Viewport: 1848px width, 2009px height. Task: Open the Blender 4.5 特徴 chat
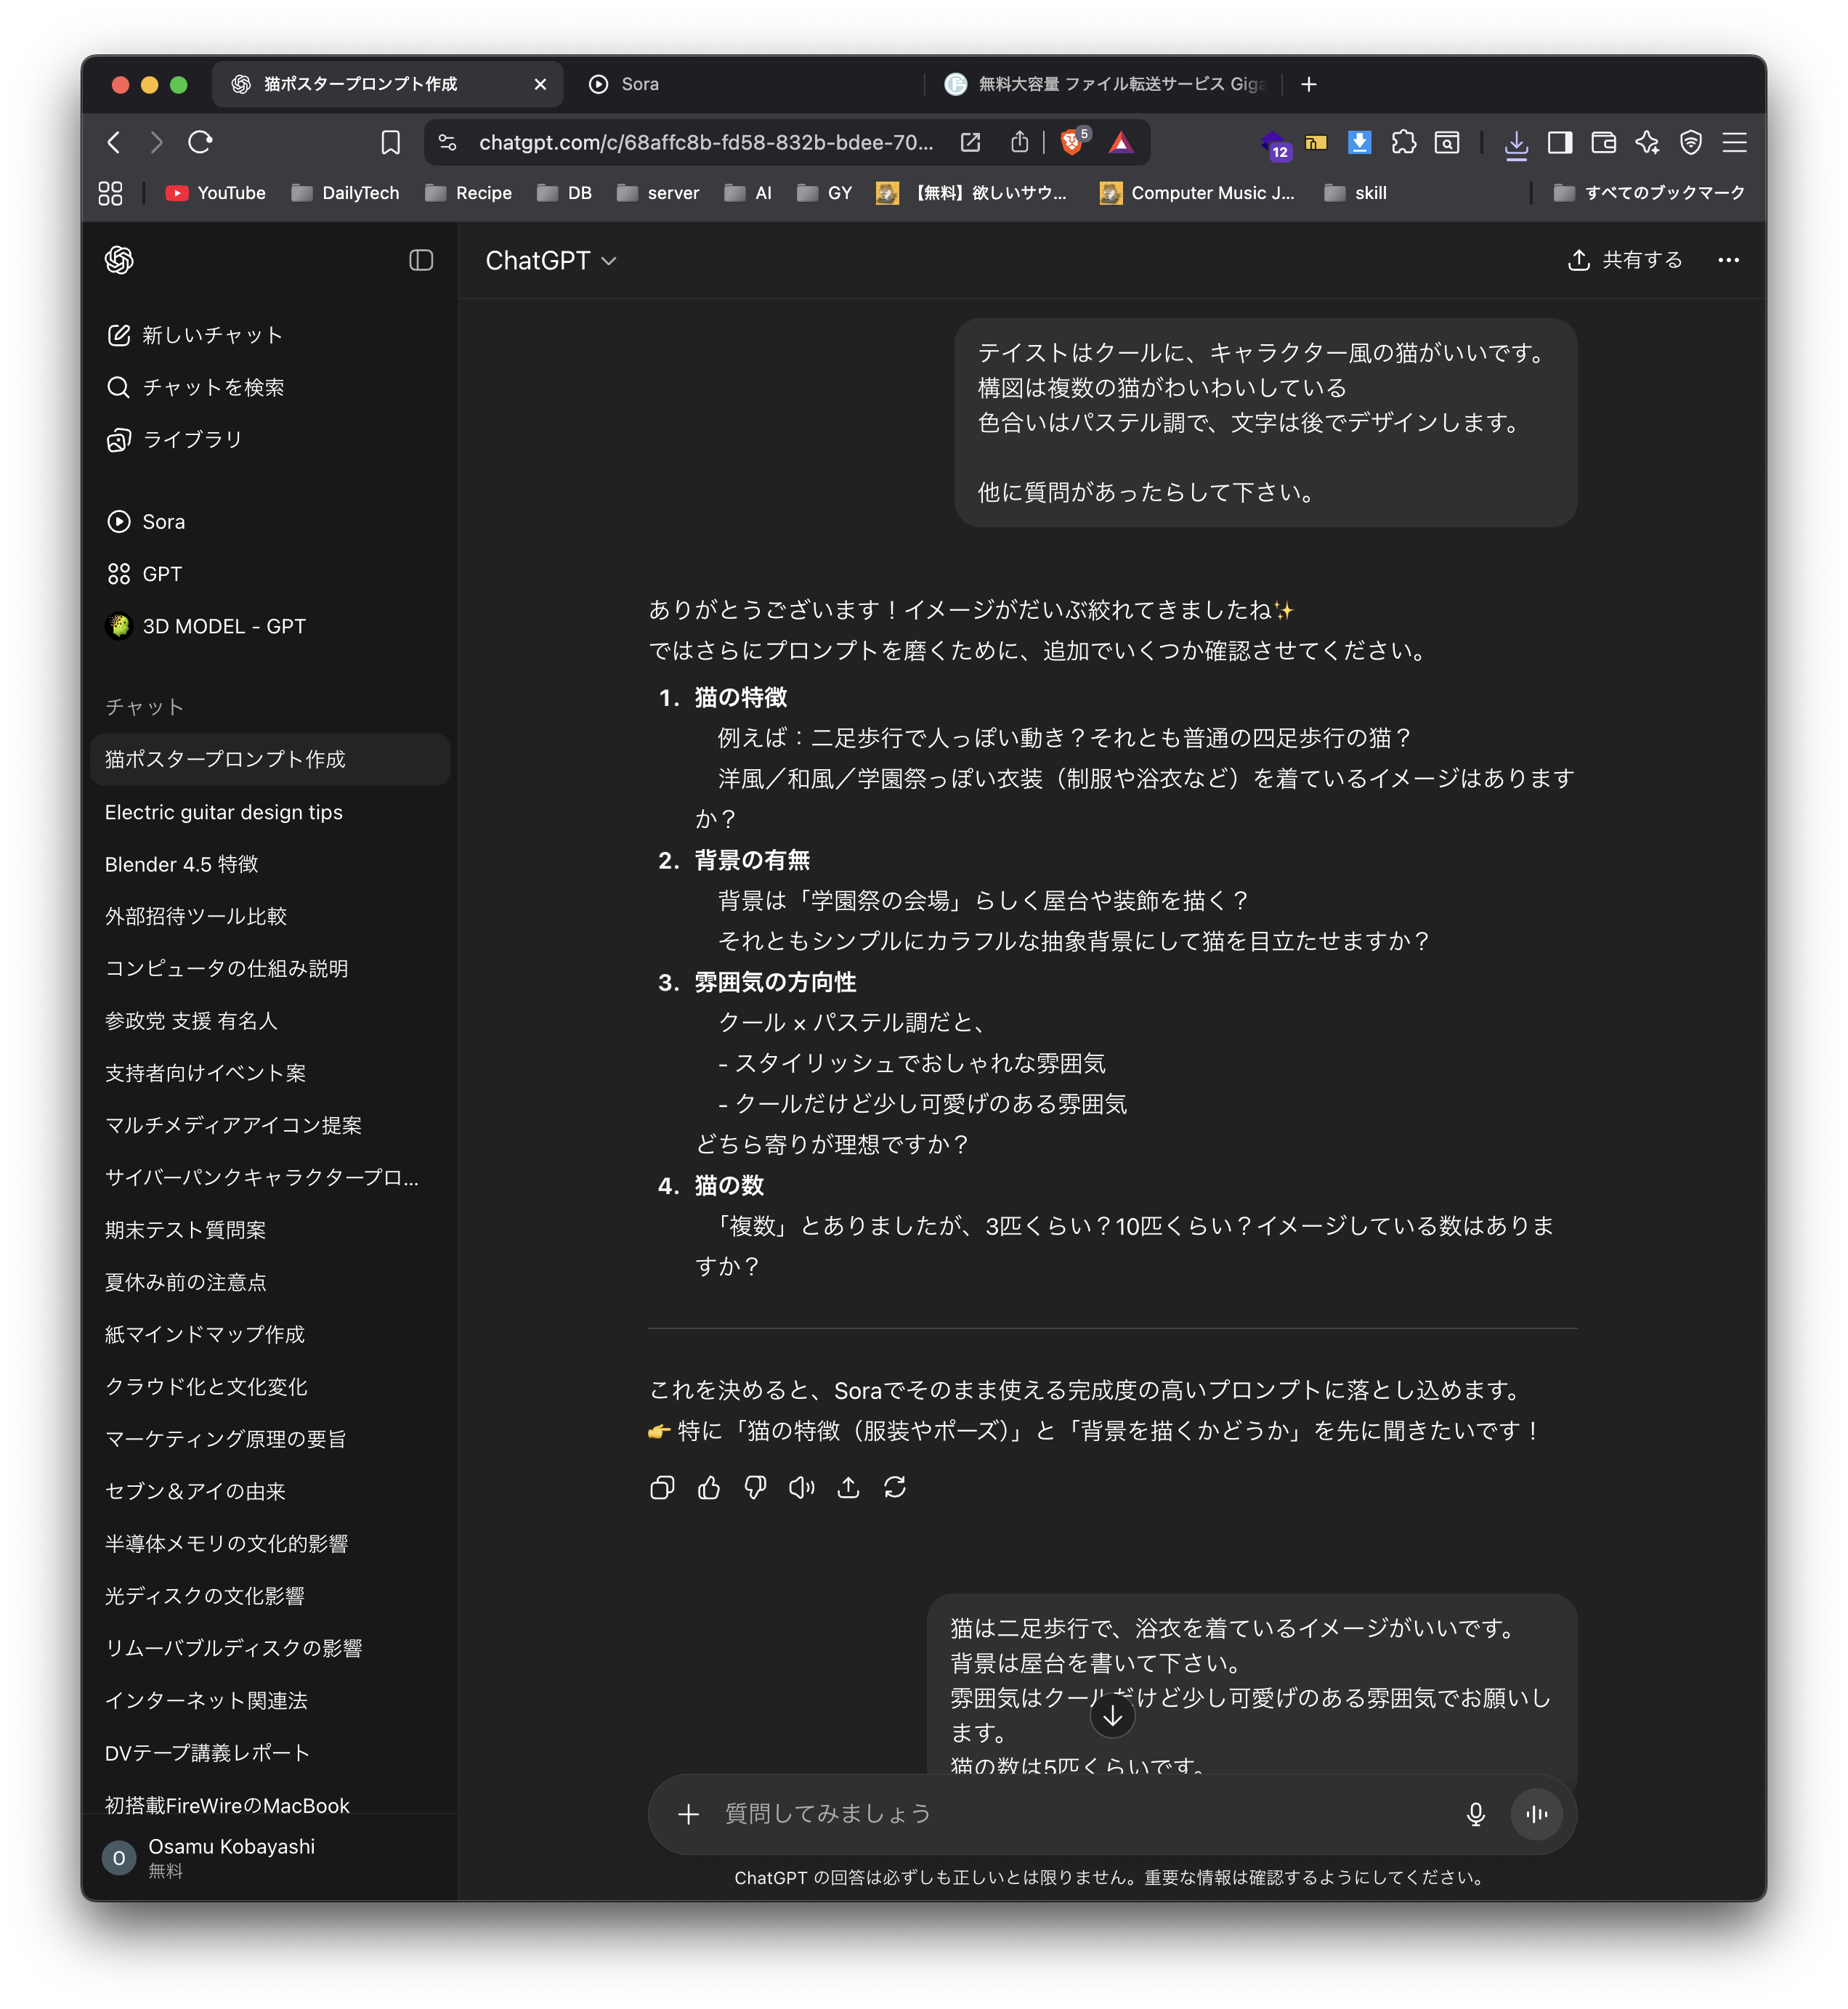pyautogui.click(x=181, y=864)
